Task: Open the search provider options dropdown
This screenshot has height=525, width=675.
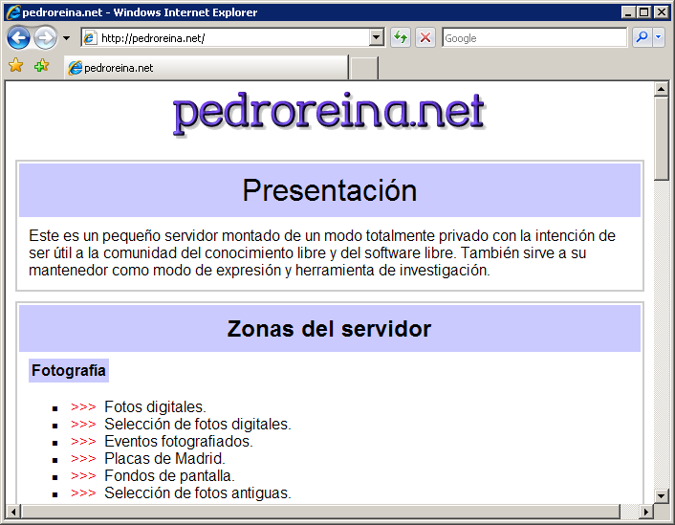Action: pos(658,38)
